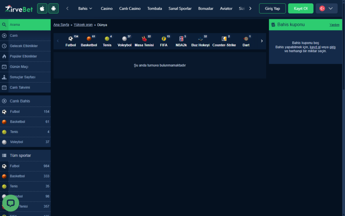Open the Aviator menu item

(x=226, y=8)
